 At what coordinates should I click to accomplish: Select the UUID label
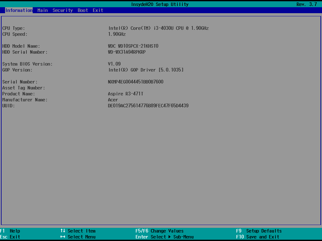pyautogui.click(x=8, y=106)
